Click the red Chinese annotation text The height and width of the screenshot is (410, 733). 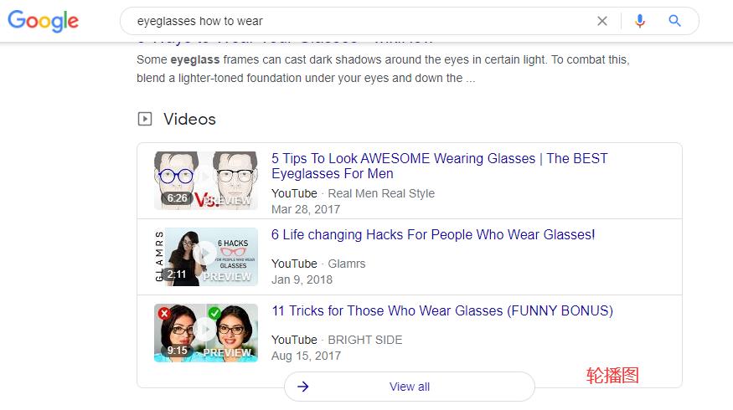[612, 376]
